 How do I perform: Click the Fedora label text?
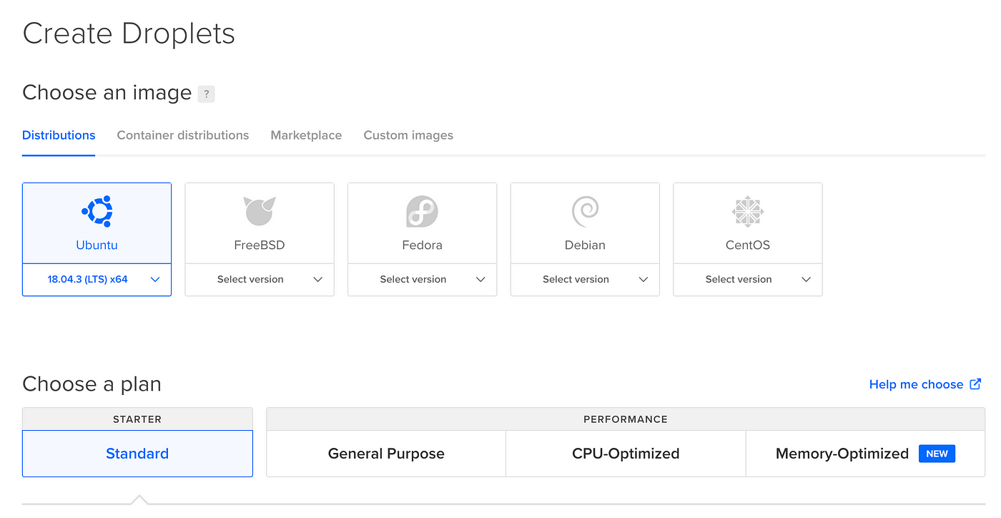[422, 245]
